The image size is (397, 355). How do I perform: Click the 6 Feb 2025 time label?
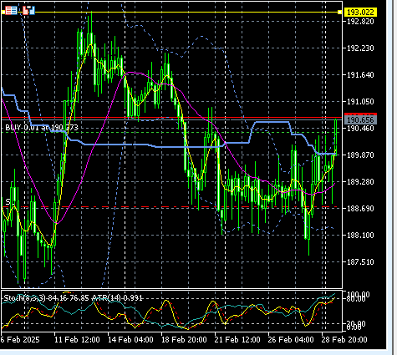pos(20,340)
